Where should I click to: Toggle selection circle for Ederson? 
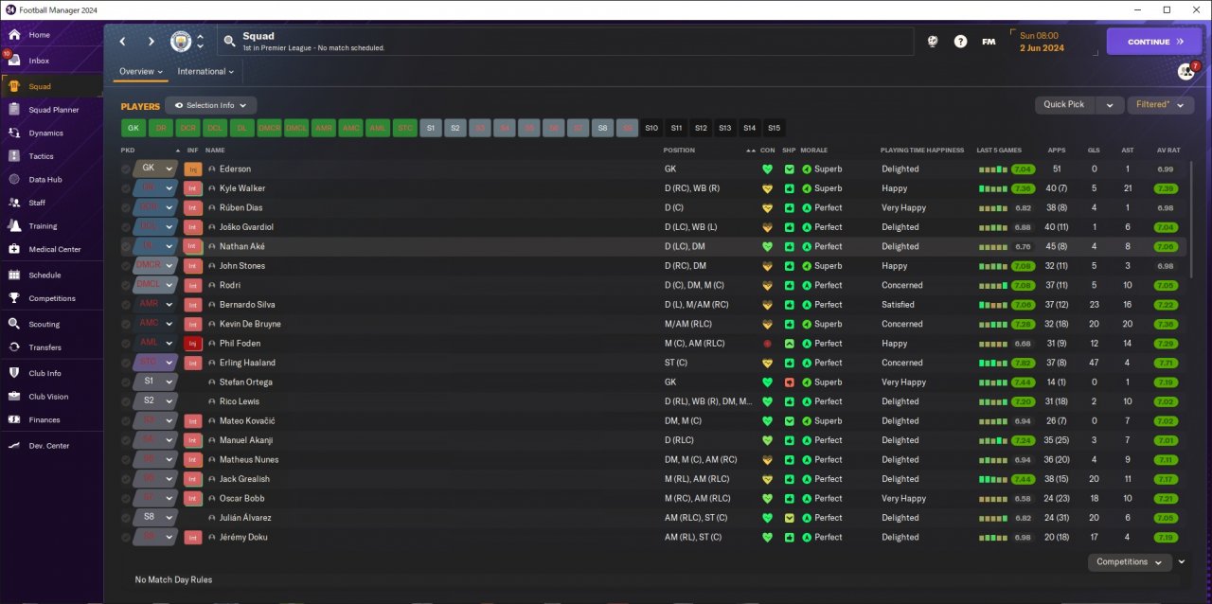(126, 169)
